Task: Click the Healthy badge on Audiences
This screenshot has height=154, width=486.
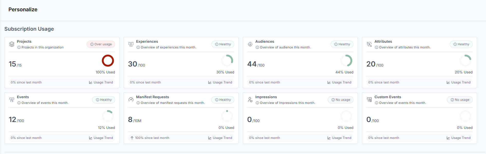Action: point(342,44)
